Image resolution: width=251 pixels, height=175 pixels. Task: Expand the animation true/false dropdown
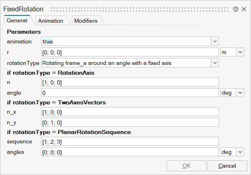(215, 41)
